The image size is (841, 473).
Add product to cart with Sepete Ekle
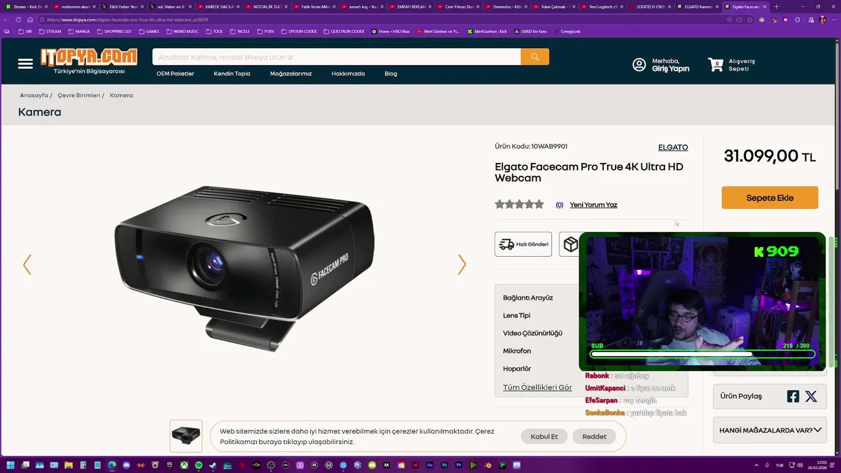770,198
